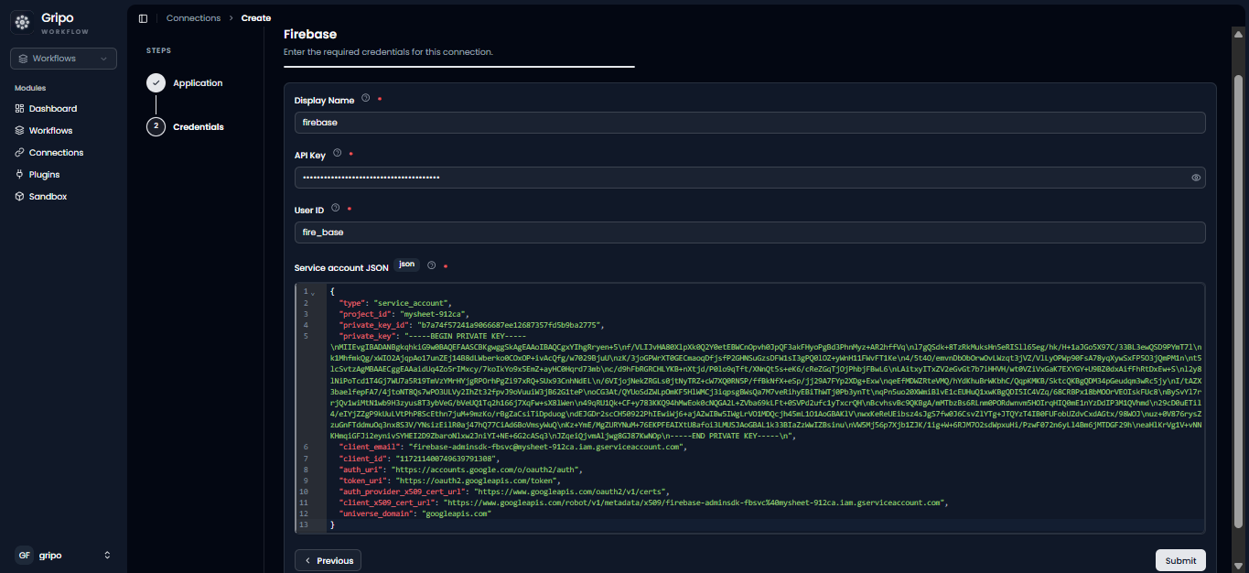This screenshot has width=1249, height=573.
Task: Click the "type": "service_account" line
Action: point(395,303)
